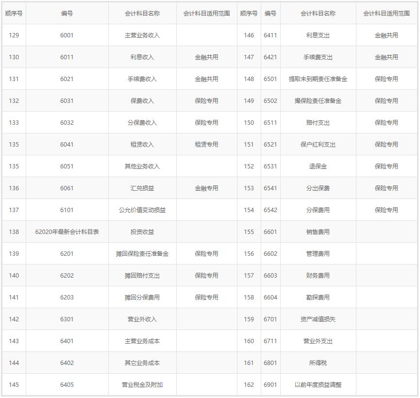The height and width of the screenshot is (398, 420).
Task: Select sequence number 129
Action: [x=14, y=35]
